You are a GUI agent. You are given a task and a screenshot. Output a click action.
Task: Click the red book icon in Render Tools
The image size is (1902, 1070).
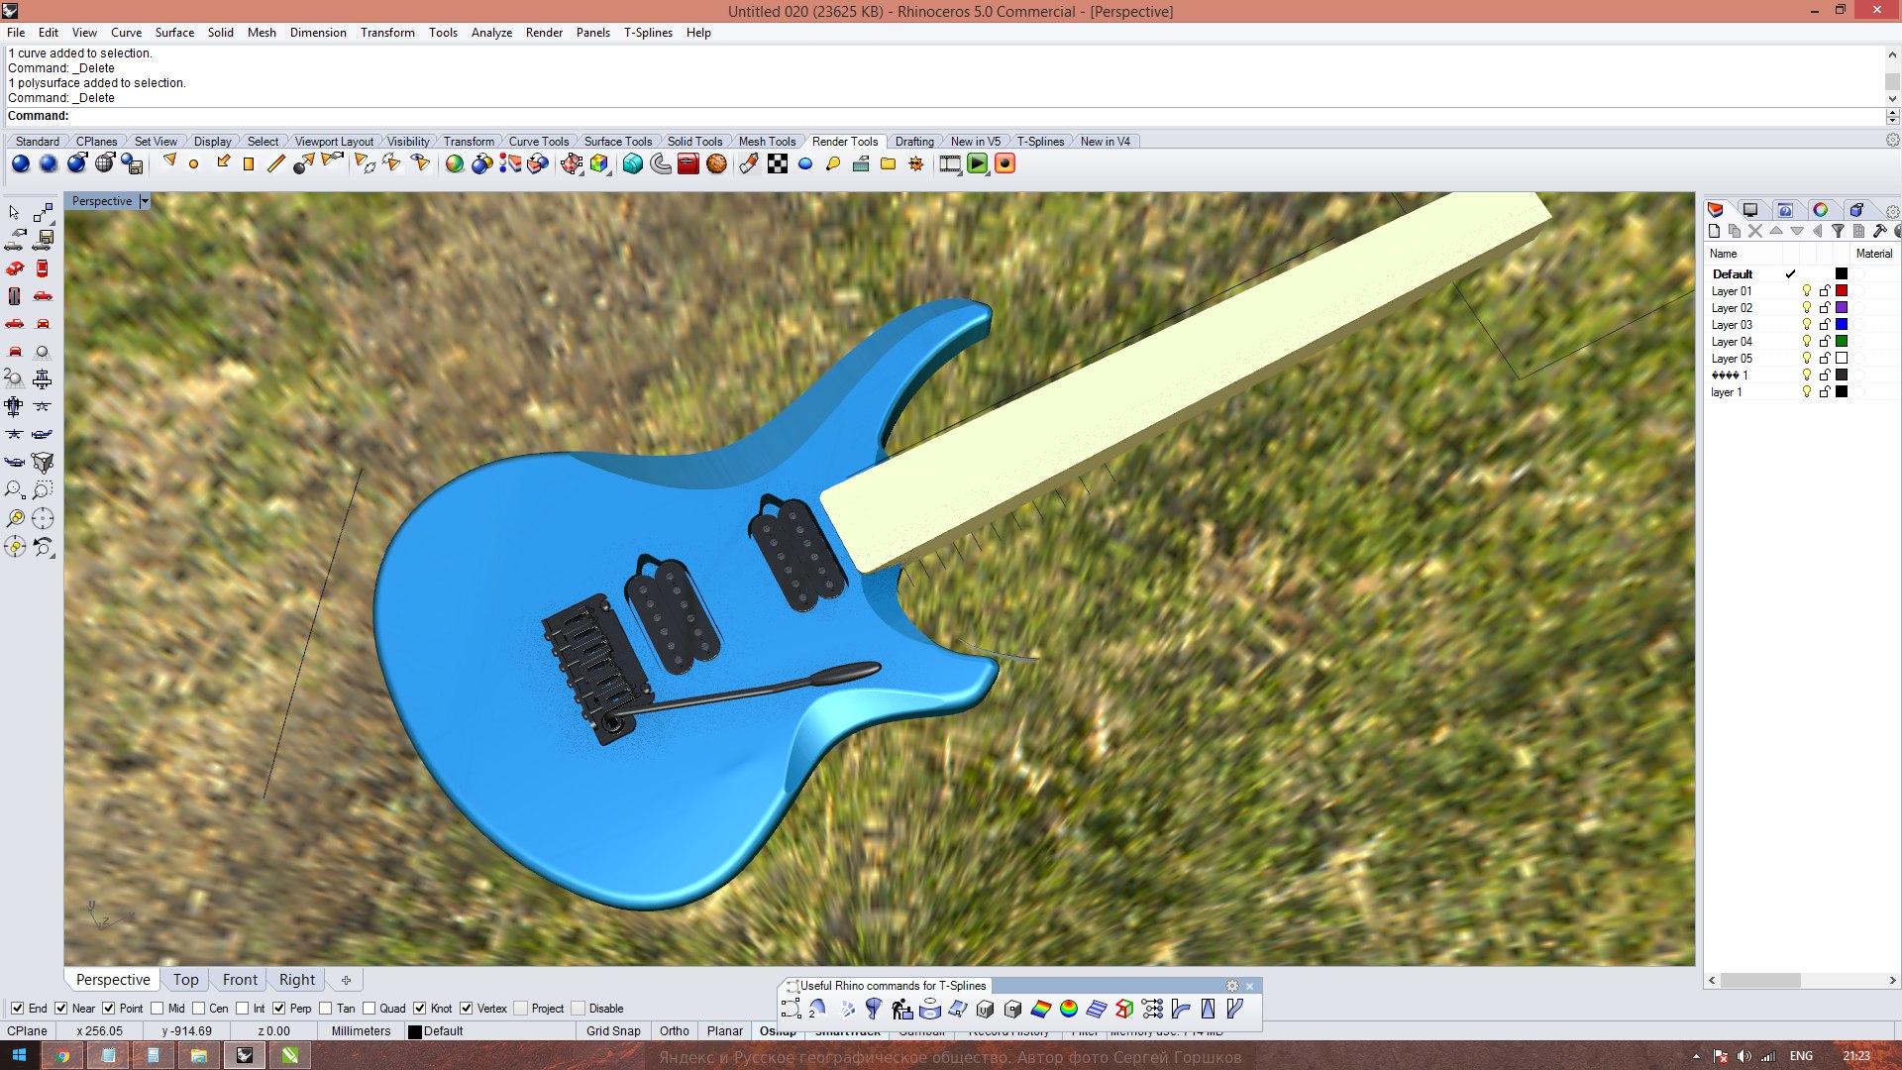688,164
